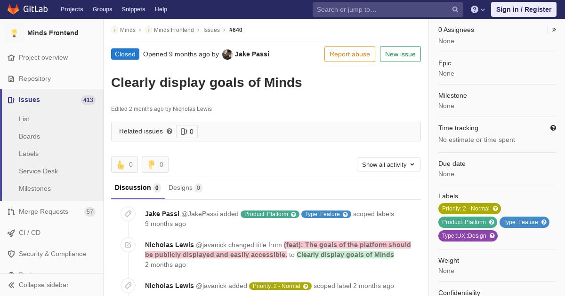Click the Time tracking help icon

(x=553, y=128)
